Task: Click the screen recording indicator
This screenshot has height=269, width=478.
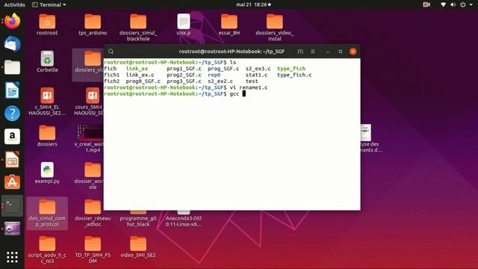Action: click(426, 4)
